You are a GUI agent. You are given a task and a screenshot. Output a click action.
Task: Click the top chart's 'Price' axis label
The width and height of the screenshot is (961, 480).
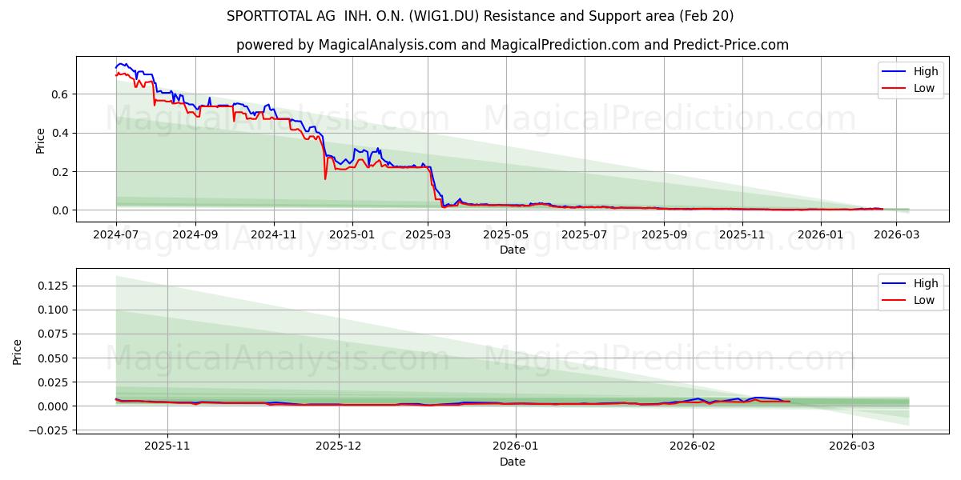pyautogui.click(x=40, y=139)
